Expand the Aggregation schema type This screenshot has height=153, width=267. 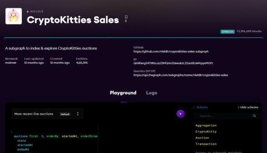tap(206, 125)
